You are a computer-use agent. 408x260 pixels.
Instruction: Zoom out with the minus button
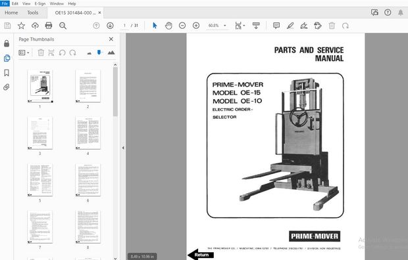182,26
